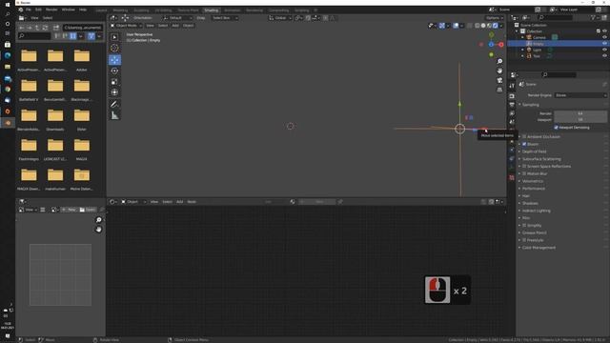Open the checkered Texture properties tab icon

512,178
